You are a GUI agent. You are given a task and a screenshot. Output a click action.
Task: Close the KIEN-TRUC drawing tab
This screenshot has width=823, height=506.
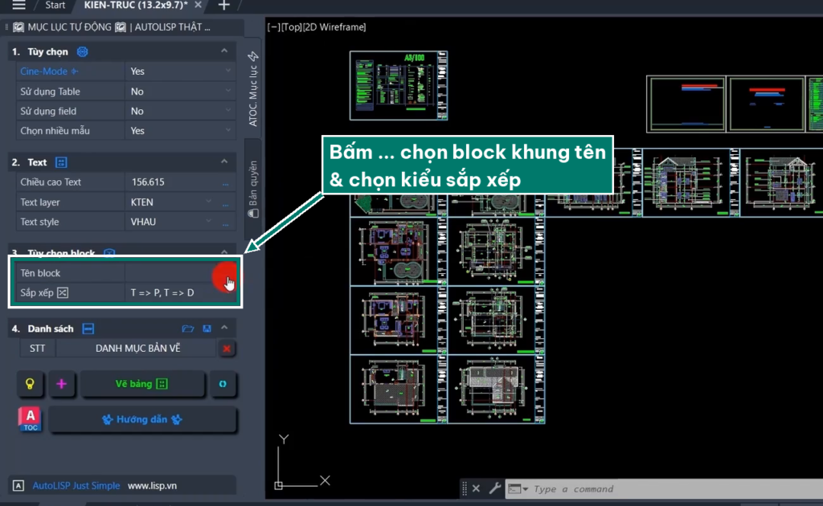198,6
